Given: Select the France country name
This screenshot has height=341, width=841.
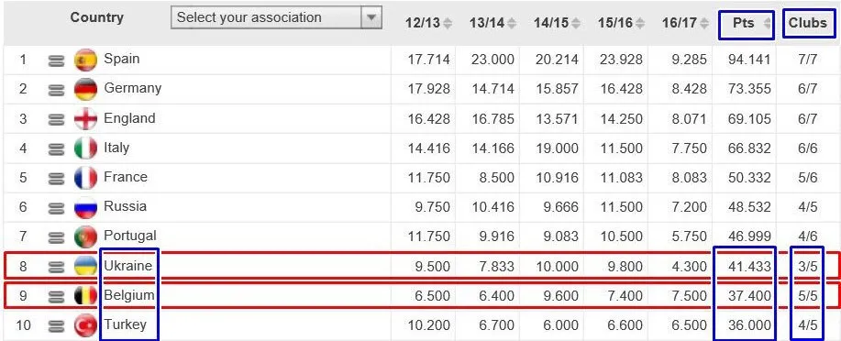Looking at the screenshot, I should coord(126,176).
